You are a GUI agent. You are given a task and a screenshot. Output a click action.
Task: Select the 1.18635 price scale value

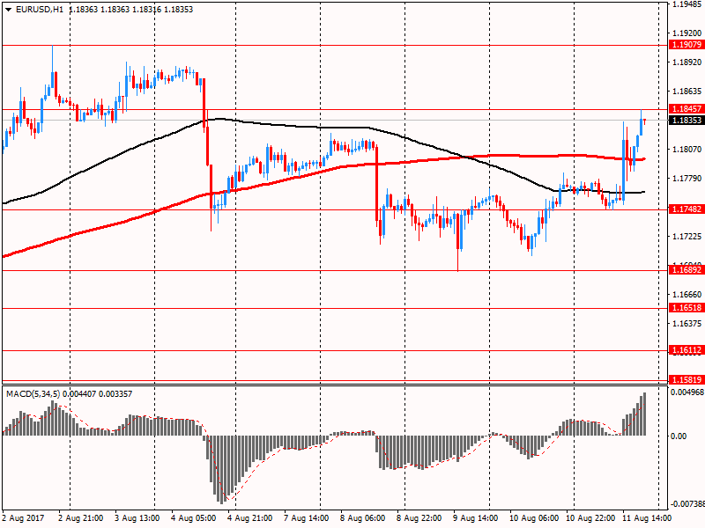[x=686, y=92]
